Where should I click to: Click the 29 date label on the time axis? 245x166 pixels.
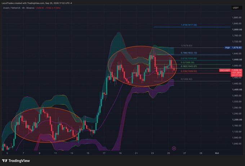pos(201,153)
